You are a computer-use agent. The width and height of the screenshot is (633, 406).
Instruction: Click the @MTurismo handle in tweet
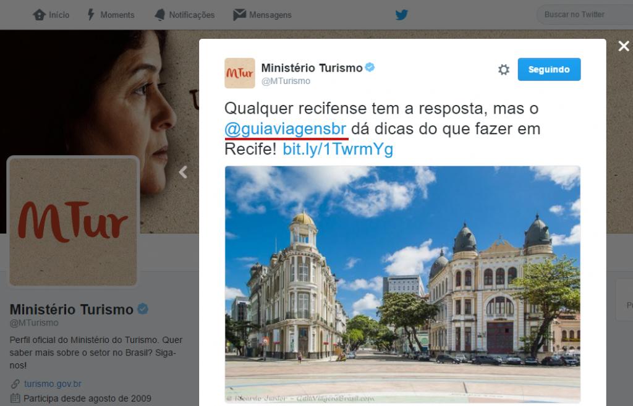[x=286, y=81]
